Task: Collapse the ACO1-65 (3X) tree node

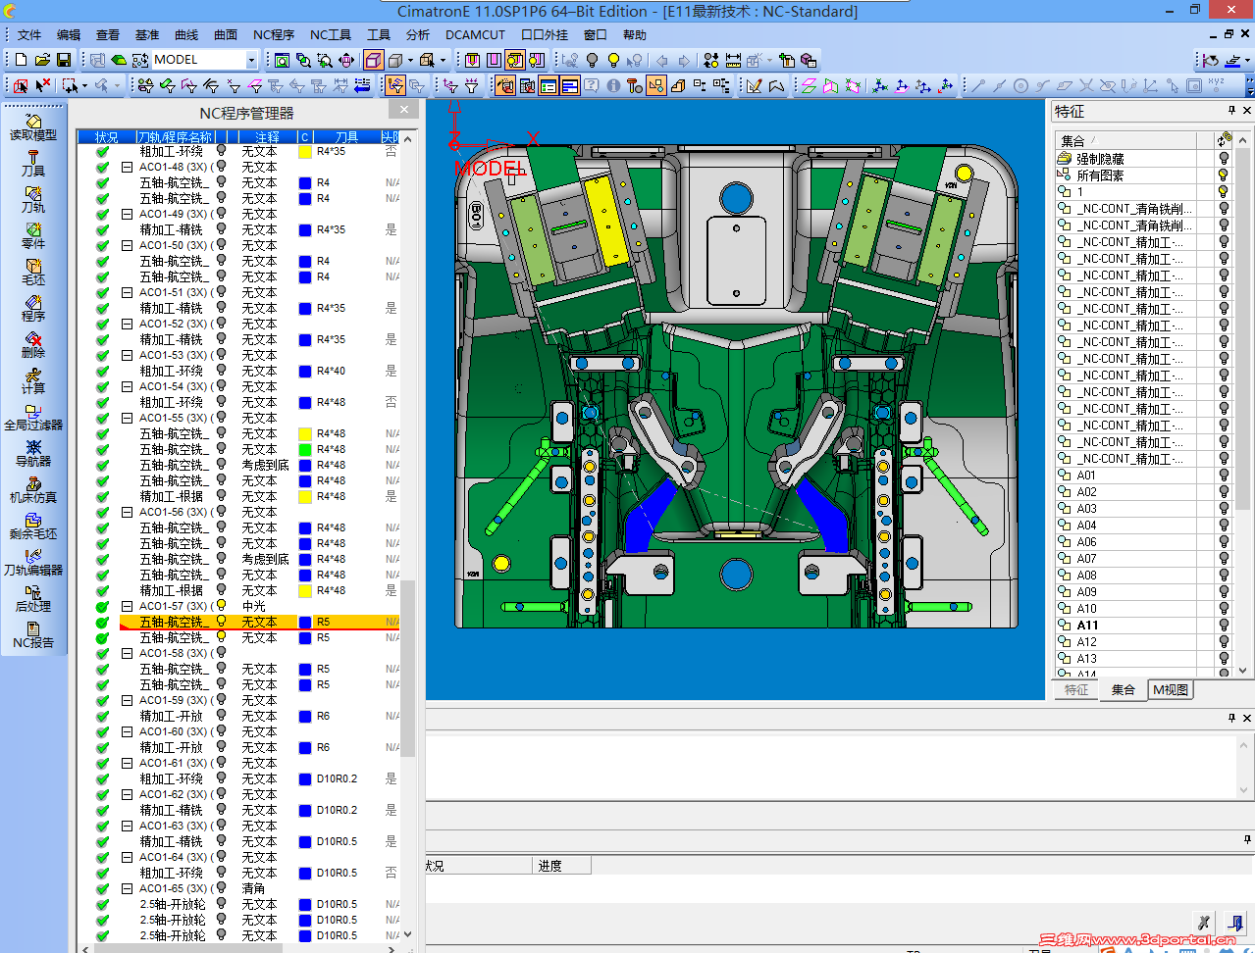Action: [127, 888]
